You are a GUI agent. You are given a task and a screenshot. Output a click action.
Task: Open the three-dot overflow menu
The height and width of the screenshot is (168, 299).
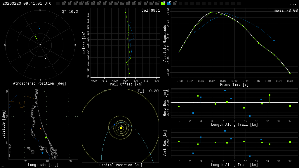click(293, 4)
